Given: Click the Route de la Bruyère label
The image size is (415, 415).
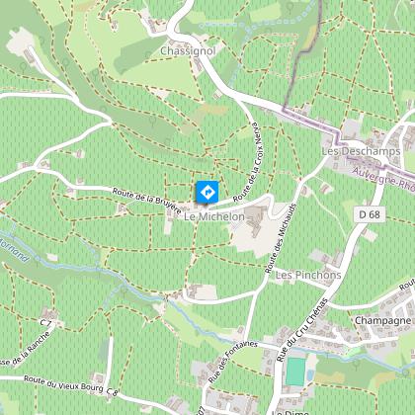Looking at the screenshot, I should click(146, 201).
